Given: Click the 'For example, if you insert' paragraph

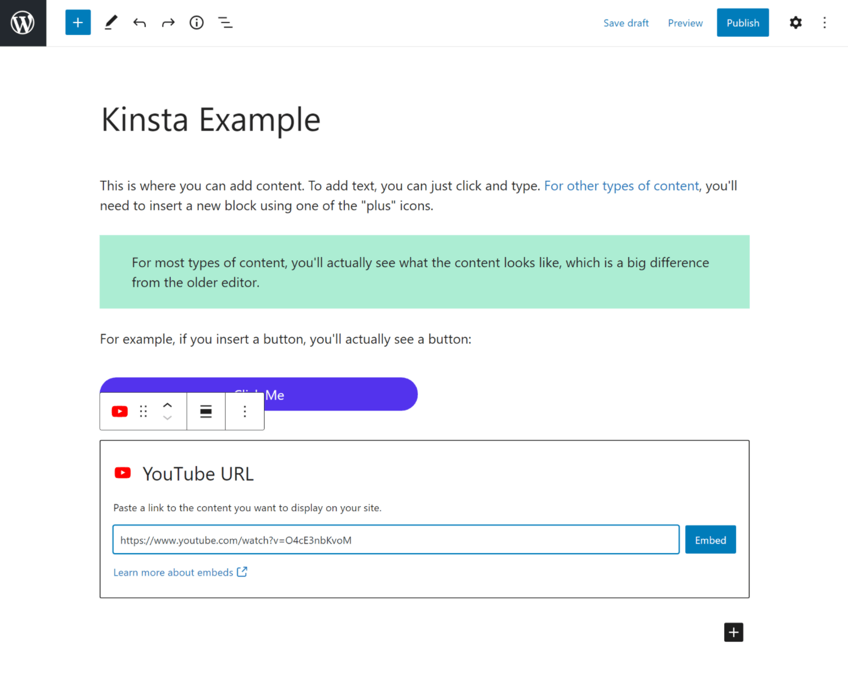Looking at the screenshot, I should tap(285, 339).
